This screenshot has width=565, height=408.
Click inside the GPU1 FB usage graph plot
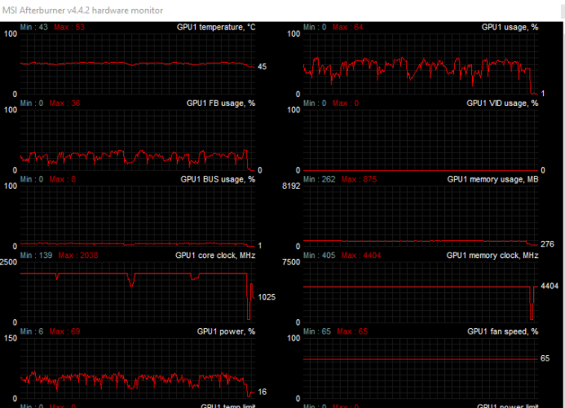(x=138, y=140)
